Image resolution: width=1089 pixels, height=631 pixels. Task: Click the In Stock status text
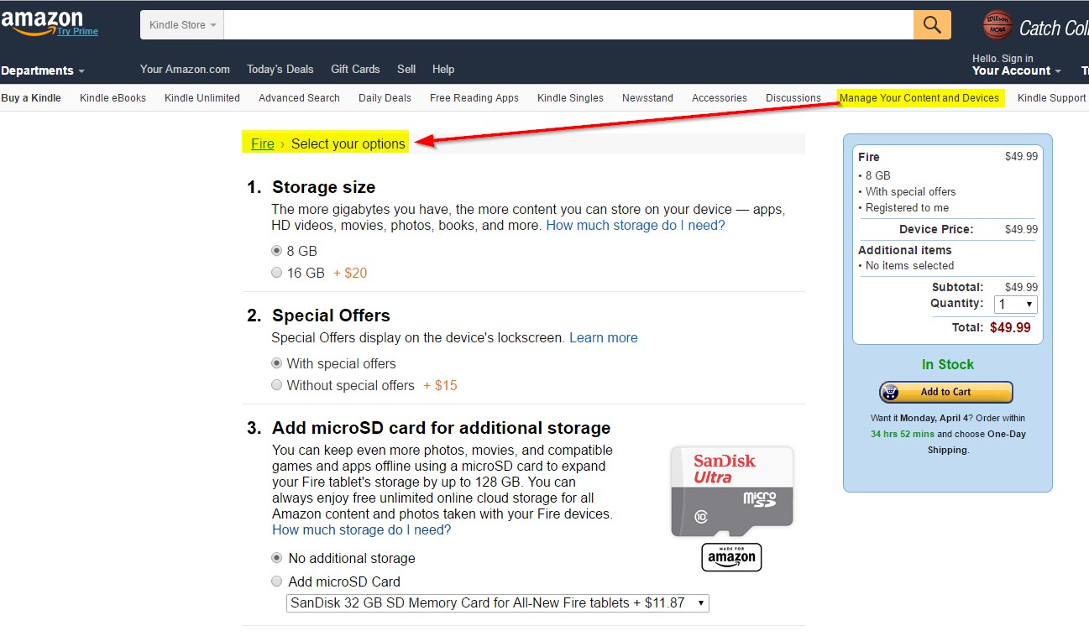point(948,364)
